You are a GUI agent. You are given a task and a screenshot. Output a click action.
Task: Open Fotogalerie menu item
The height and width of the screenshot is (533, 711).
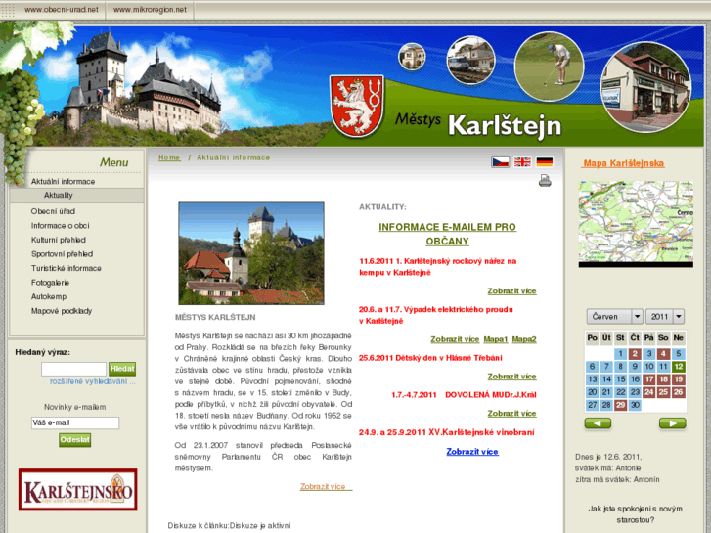[x=50, y=283]
